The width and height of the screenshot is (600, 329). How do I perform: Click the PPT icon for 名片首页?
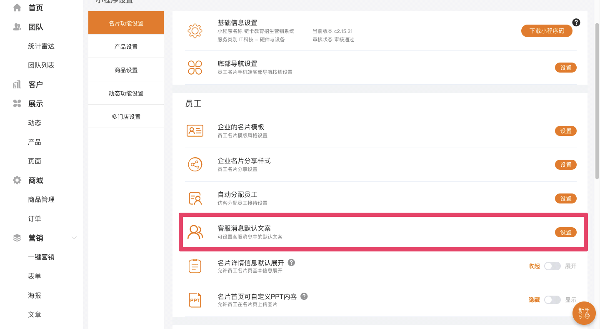click(x=195, y=300)
